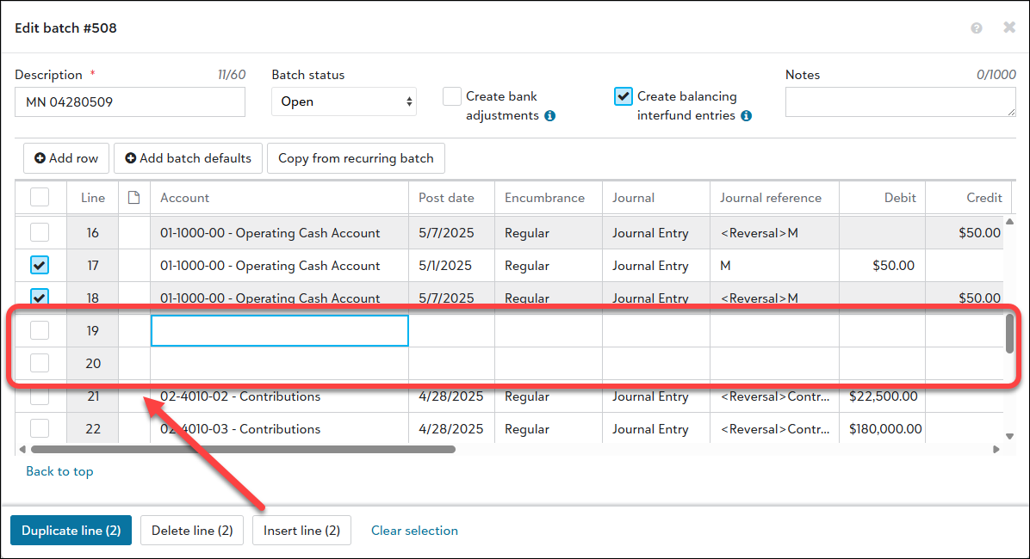Click the Add row button
Viewport: 1030px width, 559px height.
tap(66, 158)
